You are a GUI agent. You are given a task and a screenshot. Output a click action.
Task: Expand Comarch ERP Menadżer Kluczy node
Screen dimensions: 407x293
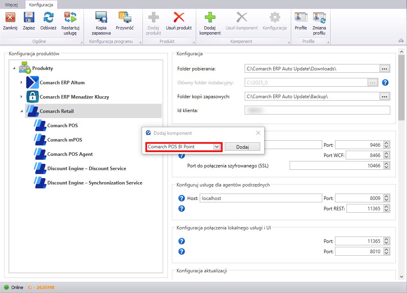coord(21,97)
